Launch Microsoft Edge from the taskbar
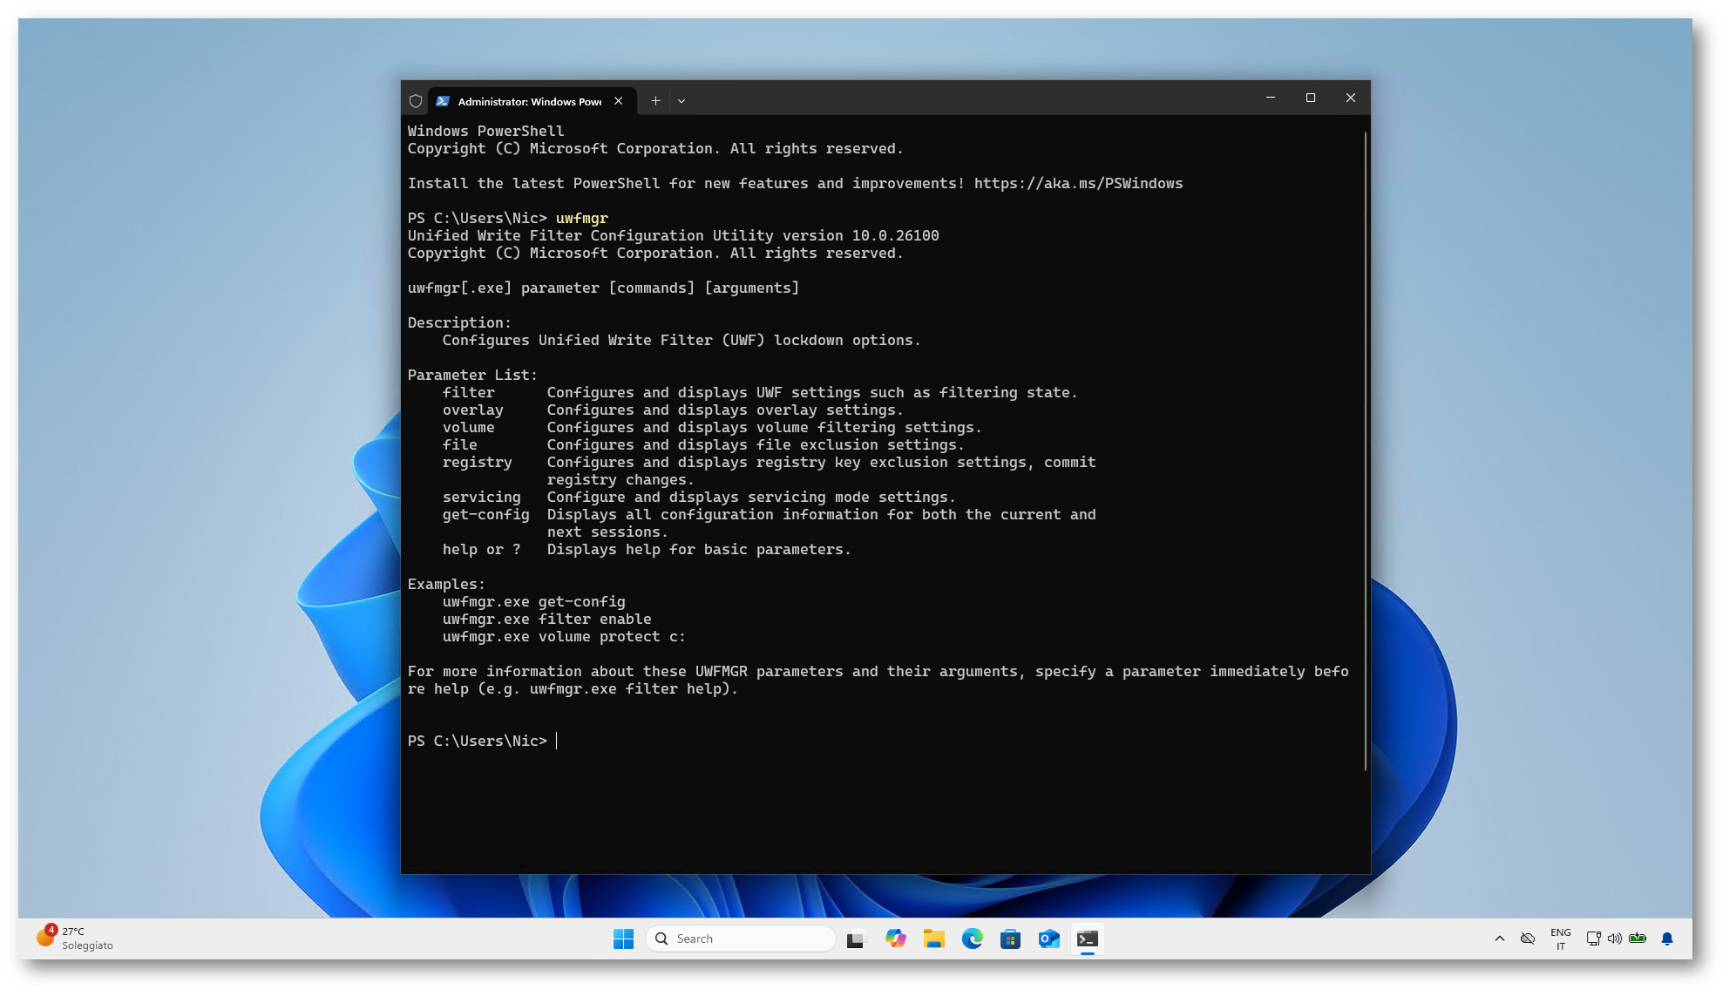The width and height of the screenshot is (1729, 996). [972, 938]
